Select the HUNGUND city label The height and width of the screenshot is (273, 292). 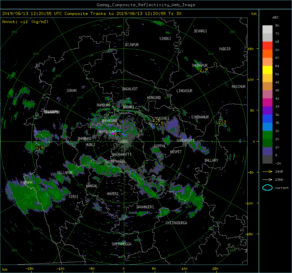tap(154, 98)
